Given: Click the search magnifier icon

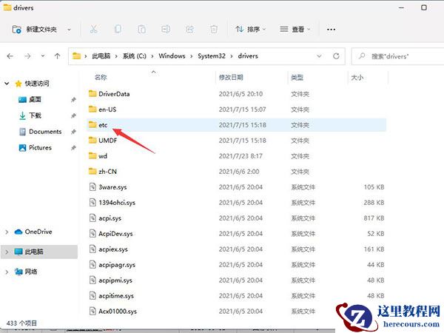Looking at the screenshot, I should coord(362,56).
